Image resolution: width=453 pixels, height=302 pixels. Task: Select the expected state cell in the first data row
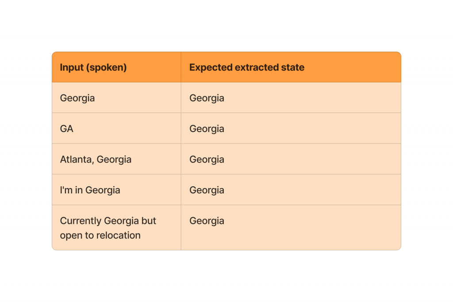207,98
